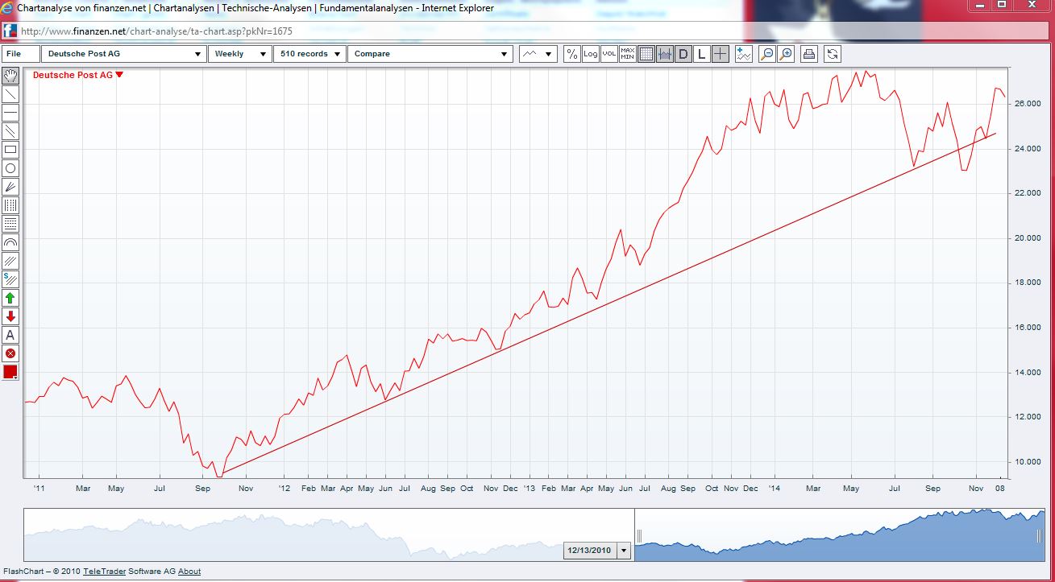Refresh the chart data
The width and height of the screenshot is (1055, 582).
(x=833, y=54)
